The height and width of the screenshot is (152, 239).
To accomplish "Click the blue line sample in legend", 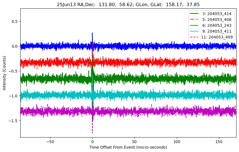I will tap(194, 14).
